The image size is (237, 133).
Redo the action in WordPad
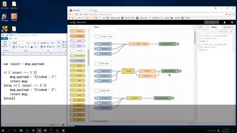[x=12, y=35]
